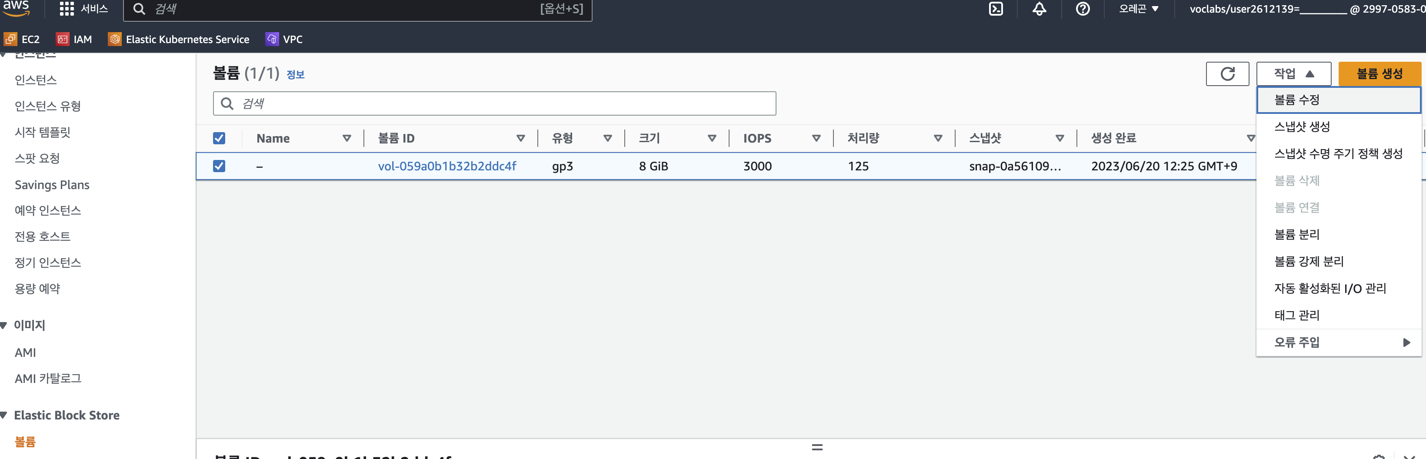Uncheck the vol-059a0b1b32b2ddc4f row checkbox
This screenshot has width=1426, height=459.
pos(219,166)
